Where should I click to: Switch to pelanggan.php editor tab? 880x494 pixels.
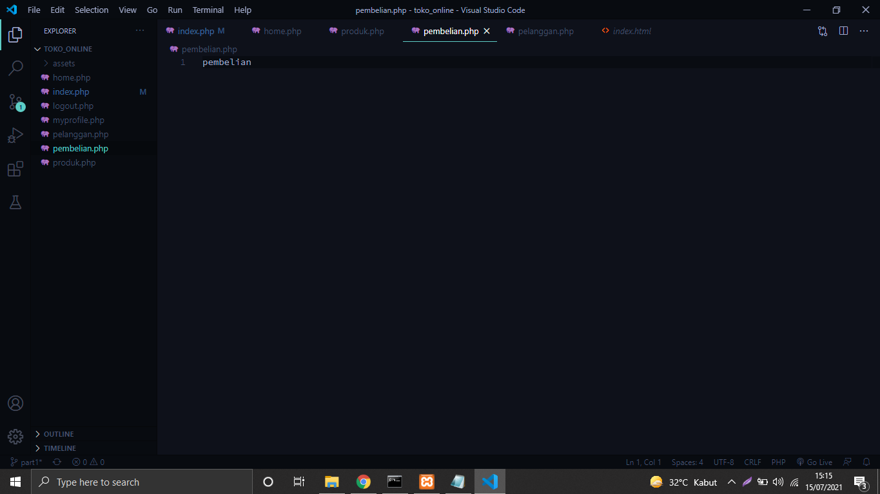tap(545, 31)
